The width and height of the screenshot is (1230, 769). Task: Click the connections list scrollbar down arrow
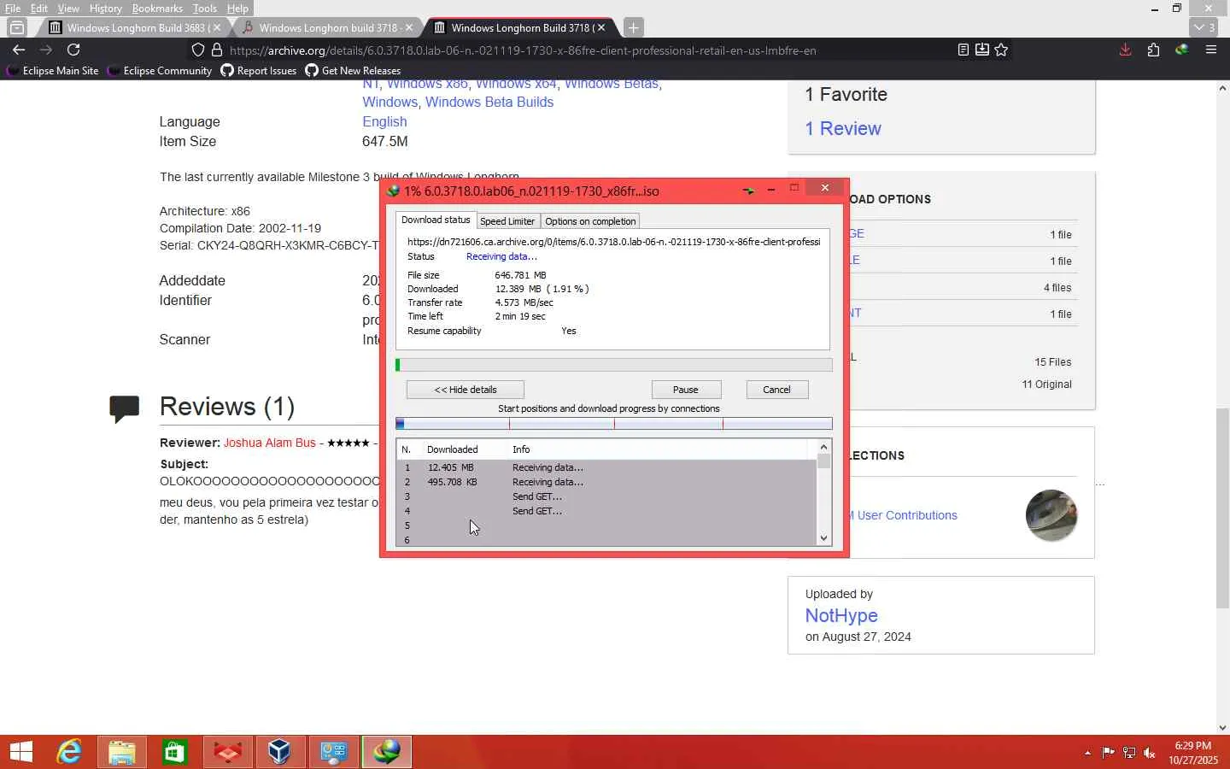[x=824, y=538]
